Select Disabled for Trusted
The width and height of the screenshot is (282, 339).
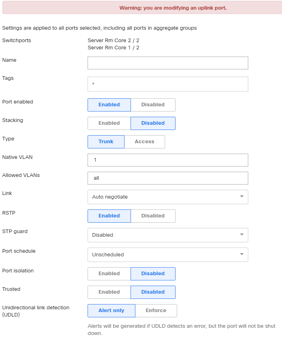(x=153, y=292)
